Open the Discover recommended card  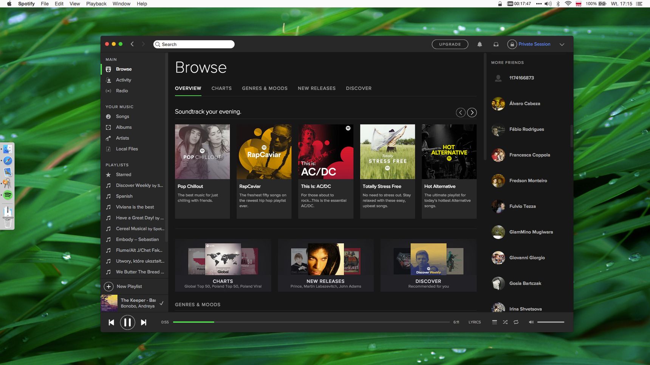(429, 265)
